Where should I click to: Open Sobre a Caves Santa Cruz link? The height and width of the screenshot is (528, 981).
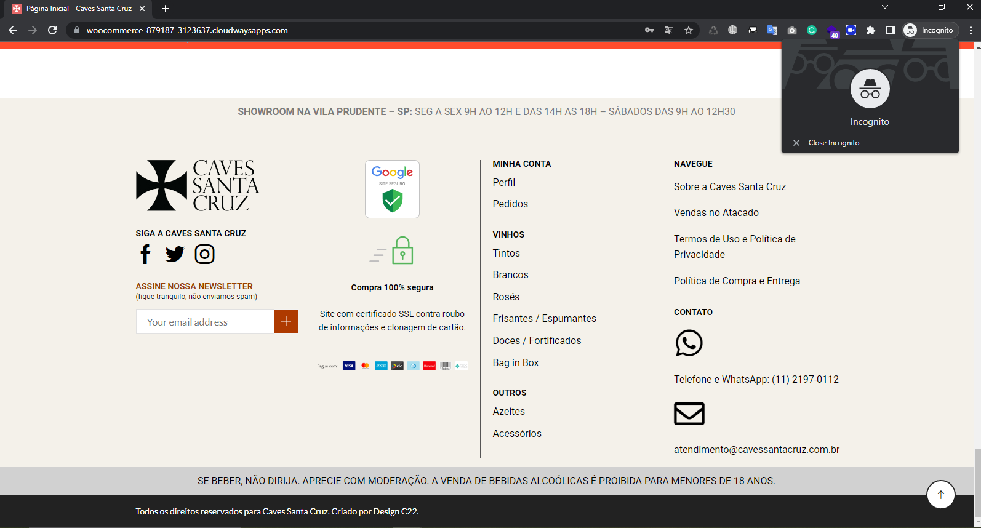(x=730, y=186)
